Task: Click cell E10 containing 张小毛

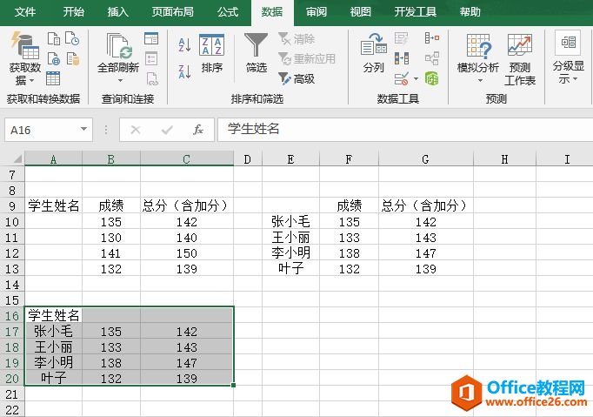Action: point(290,222)
